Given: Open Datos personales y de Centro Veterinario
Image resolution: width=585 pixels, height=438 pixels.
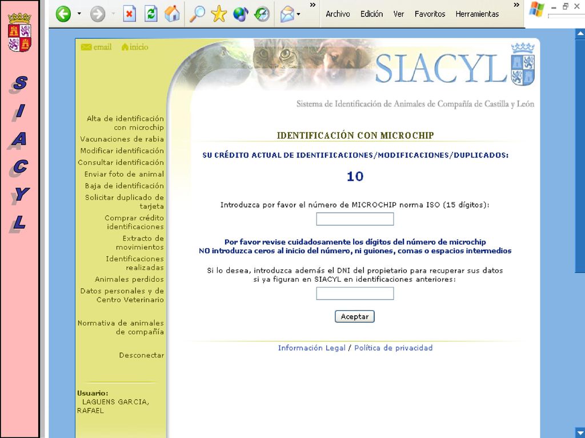Looking at the screenshot, I should 122,295.
